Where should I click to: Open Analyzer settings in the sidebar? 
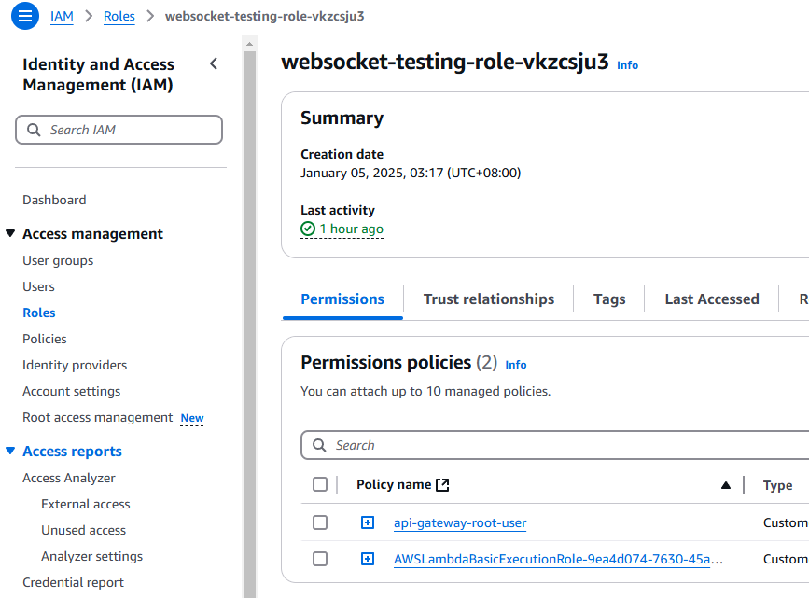pyautogui.click(x=91, y=556)
